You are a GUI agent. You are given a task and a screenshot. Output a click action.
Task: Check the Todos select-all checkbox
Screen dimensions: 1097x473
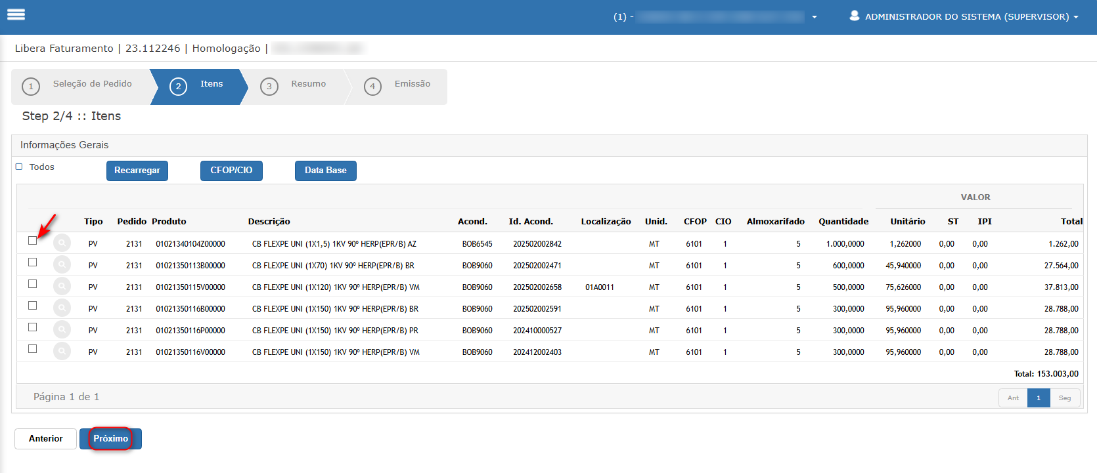tap(19, 167)
